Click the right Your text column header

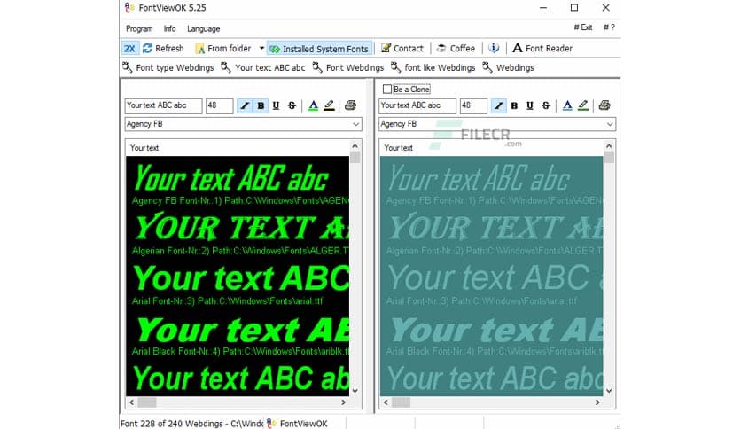pyautogui.click(x=398, y=148)
